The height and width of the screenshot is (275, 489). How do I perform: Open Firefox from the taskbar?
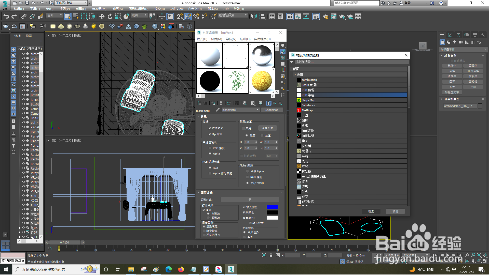click(181, 269)
